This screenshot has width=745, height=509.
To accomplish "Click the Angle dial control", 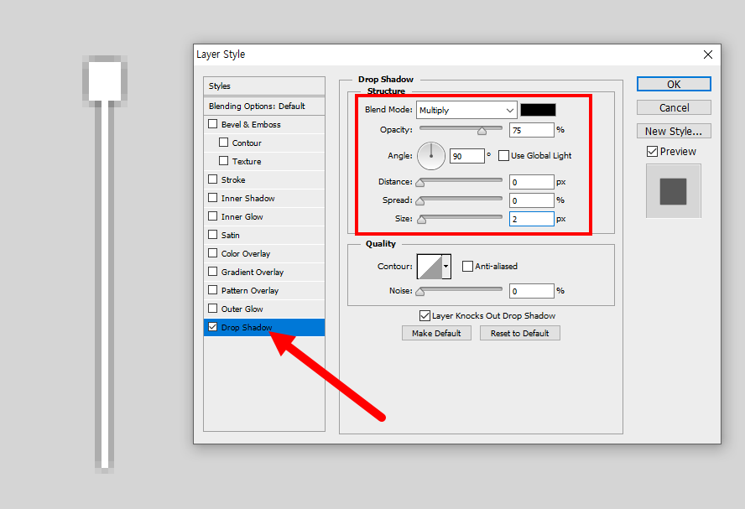I will point(431,156).
